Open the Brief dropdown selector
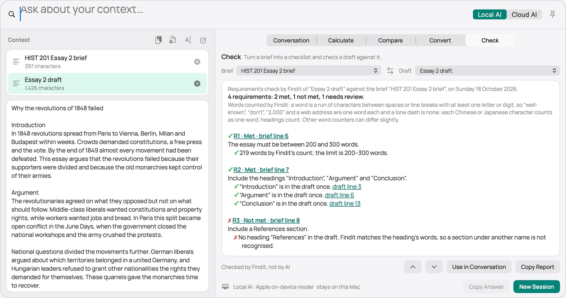 coord(309,71)
